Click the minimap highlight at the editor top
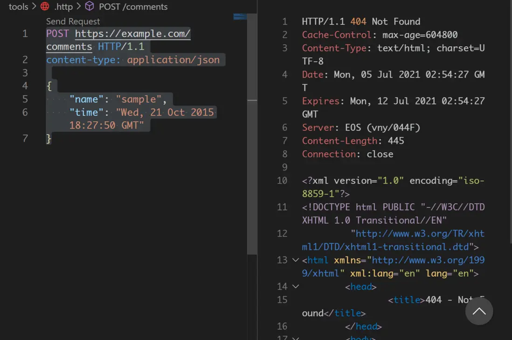512x340 pixels. 240,16
